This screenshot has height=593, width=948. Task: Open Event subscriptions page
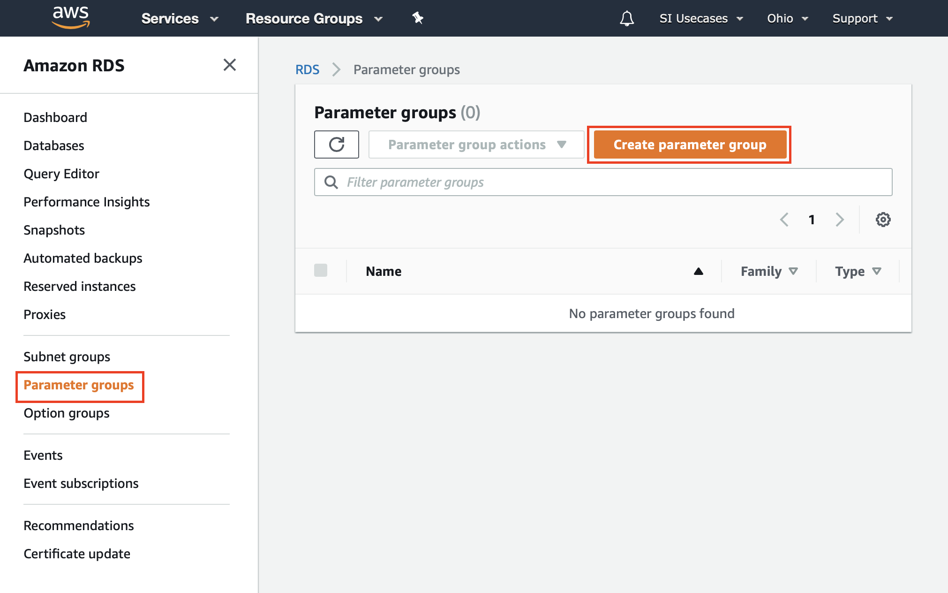(x=81, y=483)
